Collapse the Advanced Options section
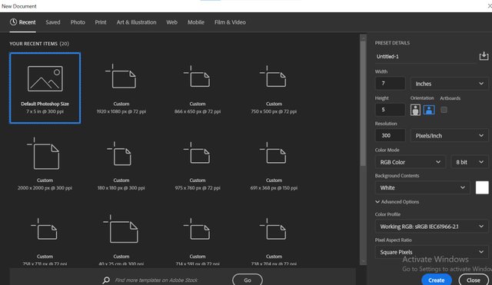 click(x=397, y=202)
